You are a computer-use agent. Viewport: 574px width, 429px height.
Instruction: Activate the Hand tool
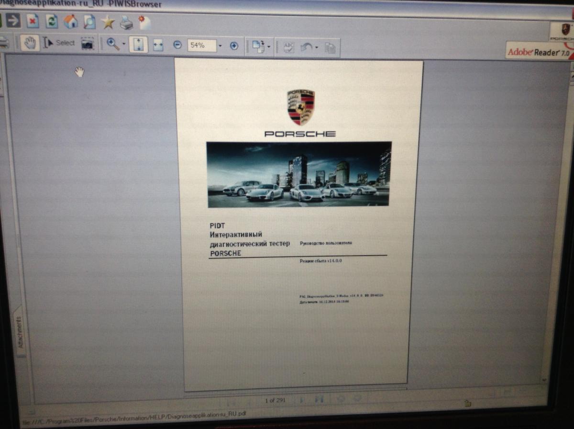click(30, 43)
